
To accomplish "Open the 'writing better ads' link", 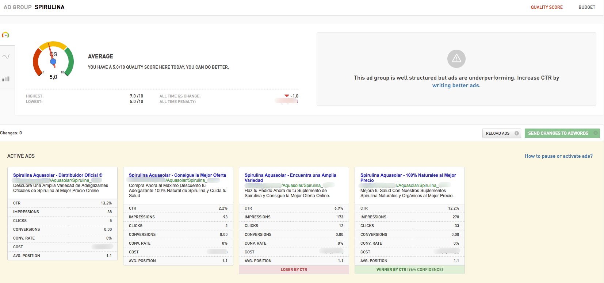I will tap(455, 85).
